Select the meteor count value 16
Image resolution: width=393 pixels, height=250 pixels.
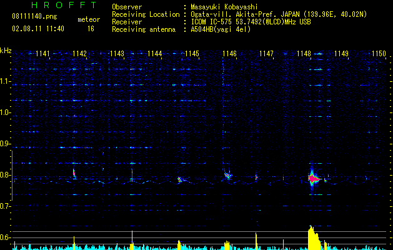(x=91, y=29)
